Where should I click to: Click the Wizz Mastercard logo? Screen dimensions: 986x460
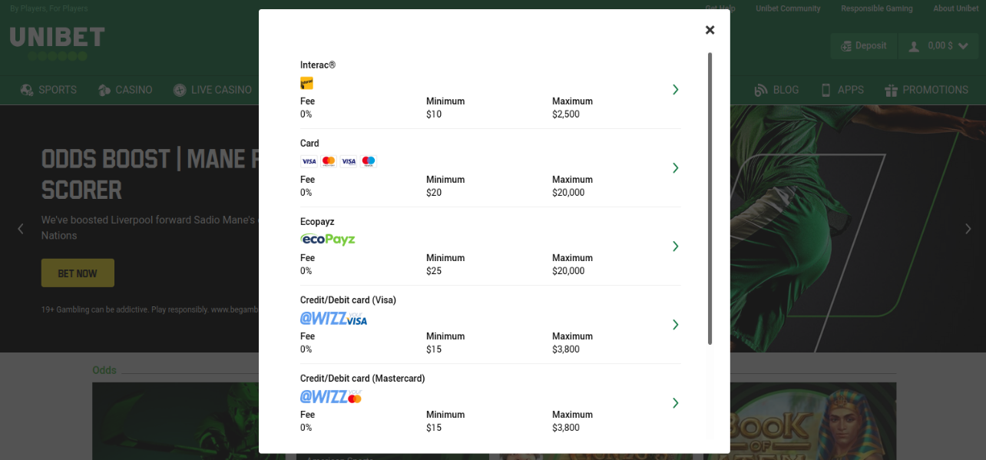click(331, 396)
